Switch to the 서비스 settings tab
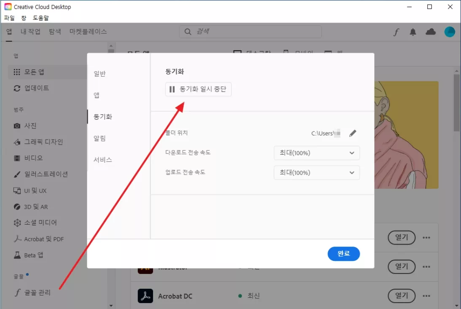 (102, 159)
